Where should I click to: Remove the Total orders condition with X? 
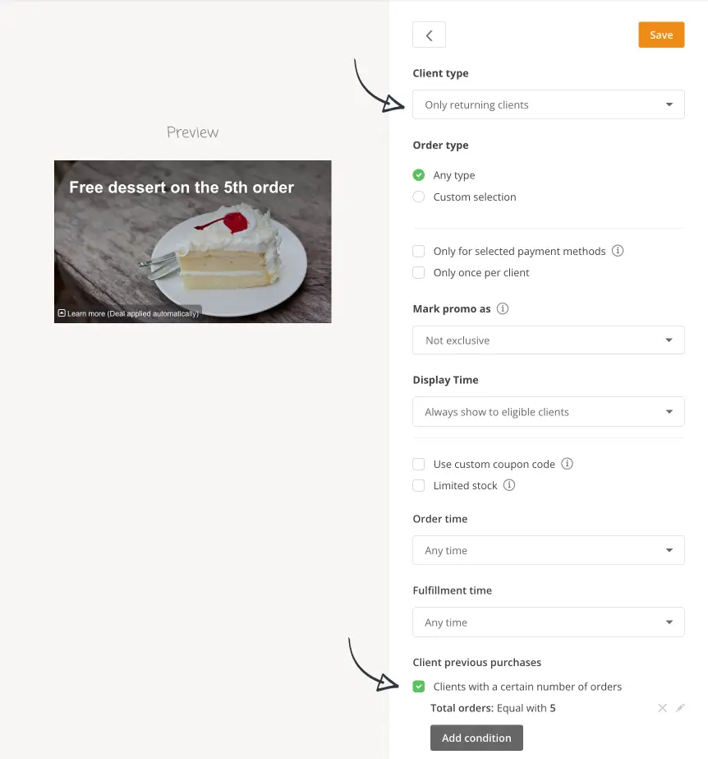[663, 708]
